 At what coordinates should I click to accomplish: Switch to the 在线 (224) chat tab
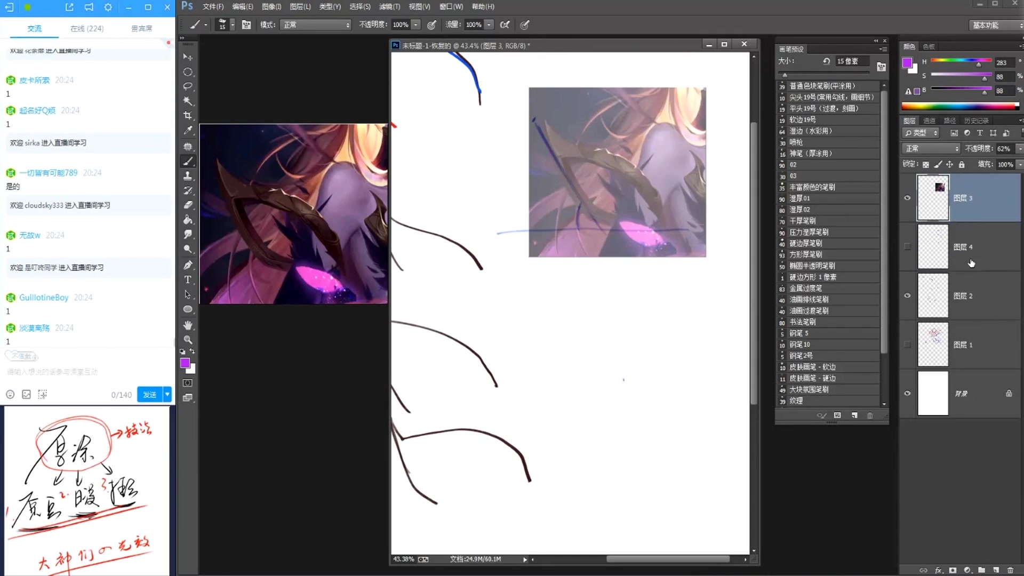coord(87,28)
